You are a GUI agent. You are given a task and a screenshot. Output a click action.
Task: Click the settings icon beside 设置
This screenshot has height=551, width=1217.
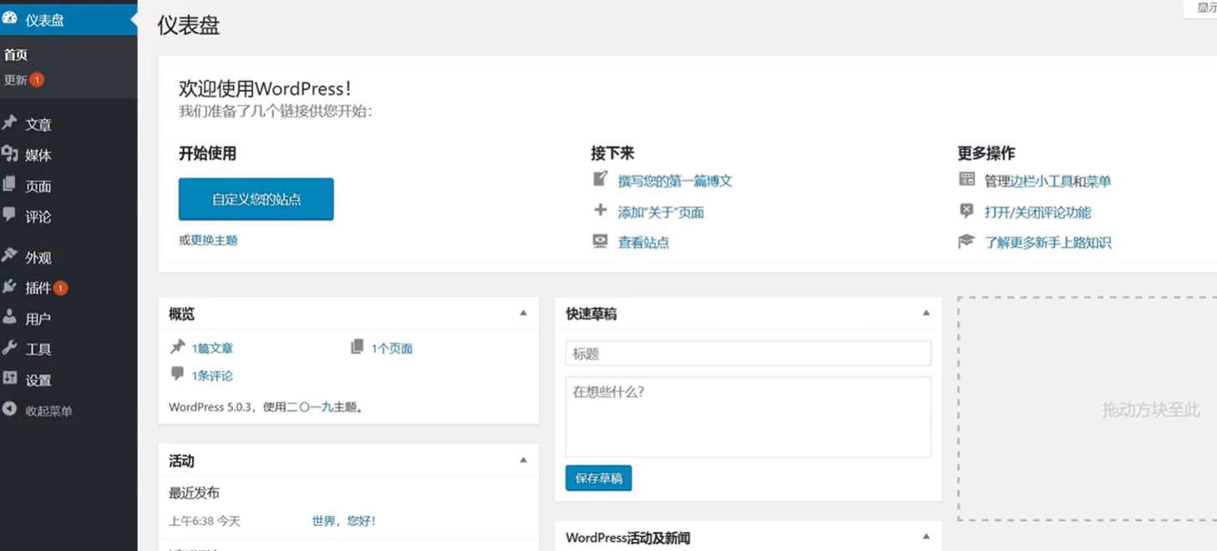[10, 378]
